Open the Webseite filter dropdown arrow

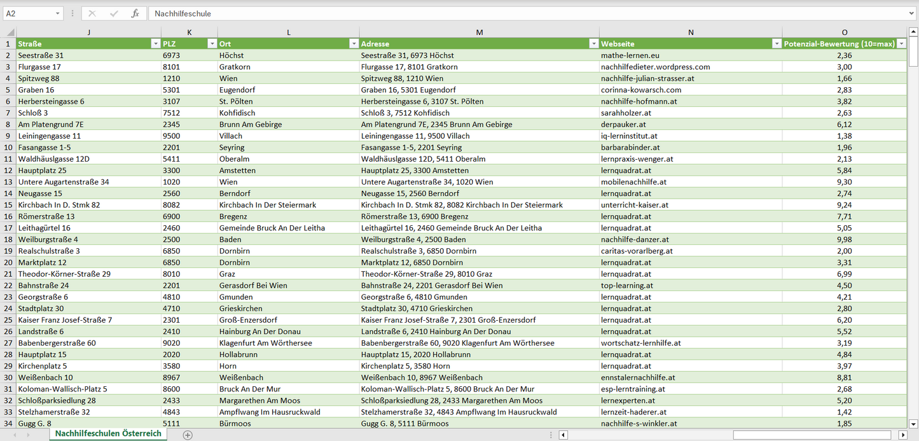coord(777,44)
